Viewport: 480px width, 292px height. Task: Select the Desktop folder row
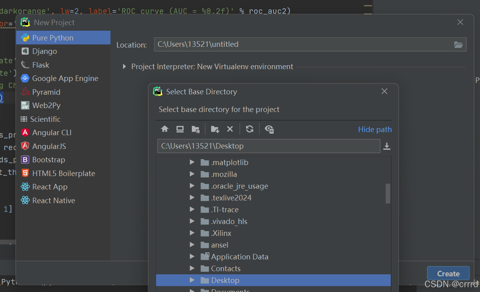click(x=273, y=280)
